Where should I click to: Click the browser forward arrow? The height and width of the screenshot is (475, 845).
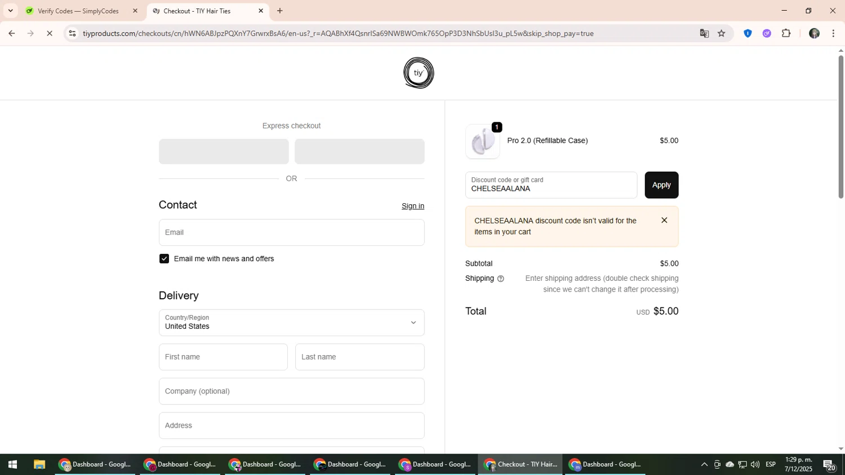[x=30, y=33]
